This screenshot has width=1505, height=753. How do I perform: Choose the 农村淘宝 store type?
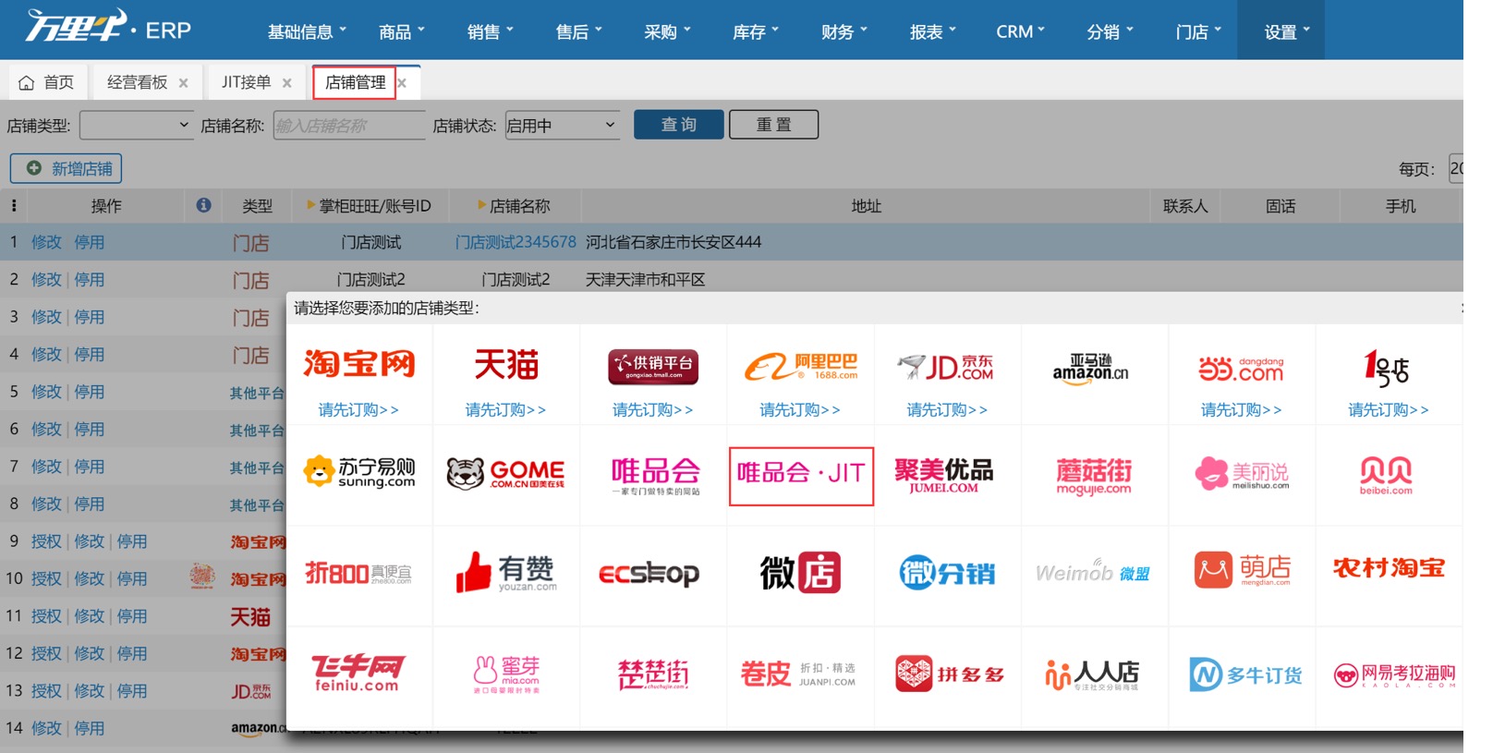tap(1389, 567)
